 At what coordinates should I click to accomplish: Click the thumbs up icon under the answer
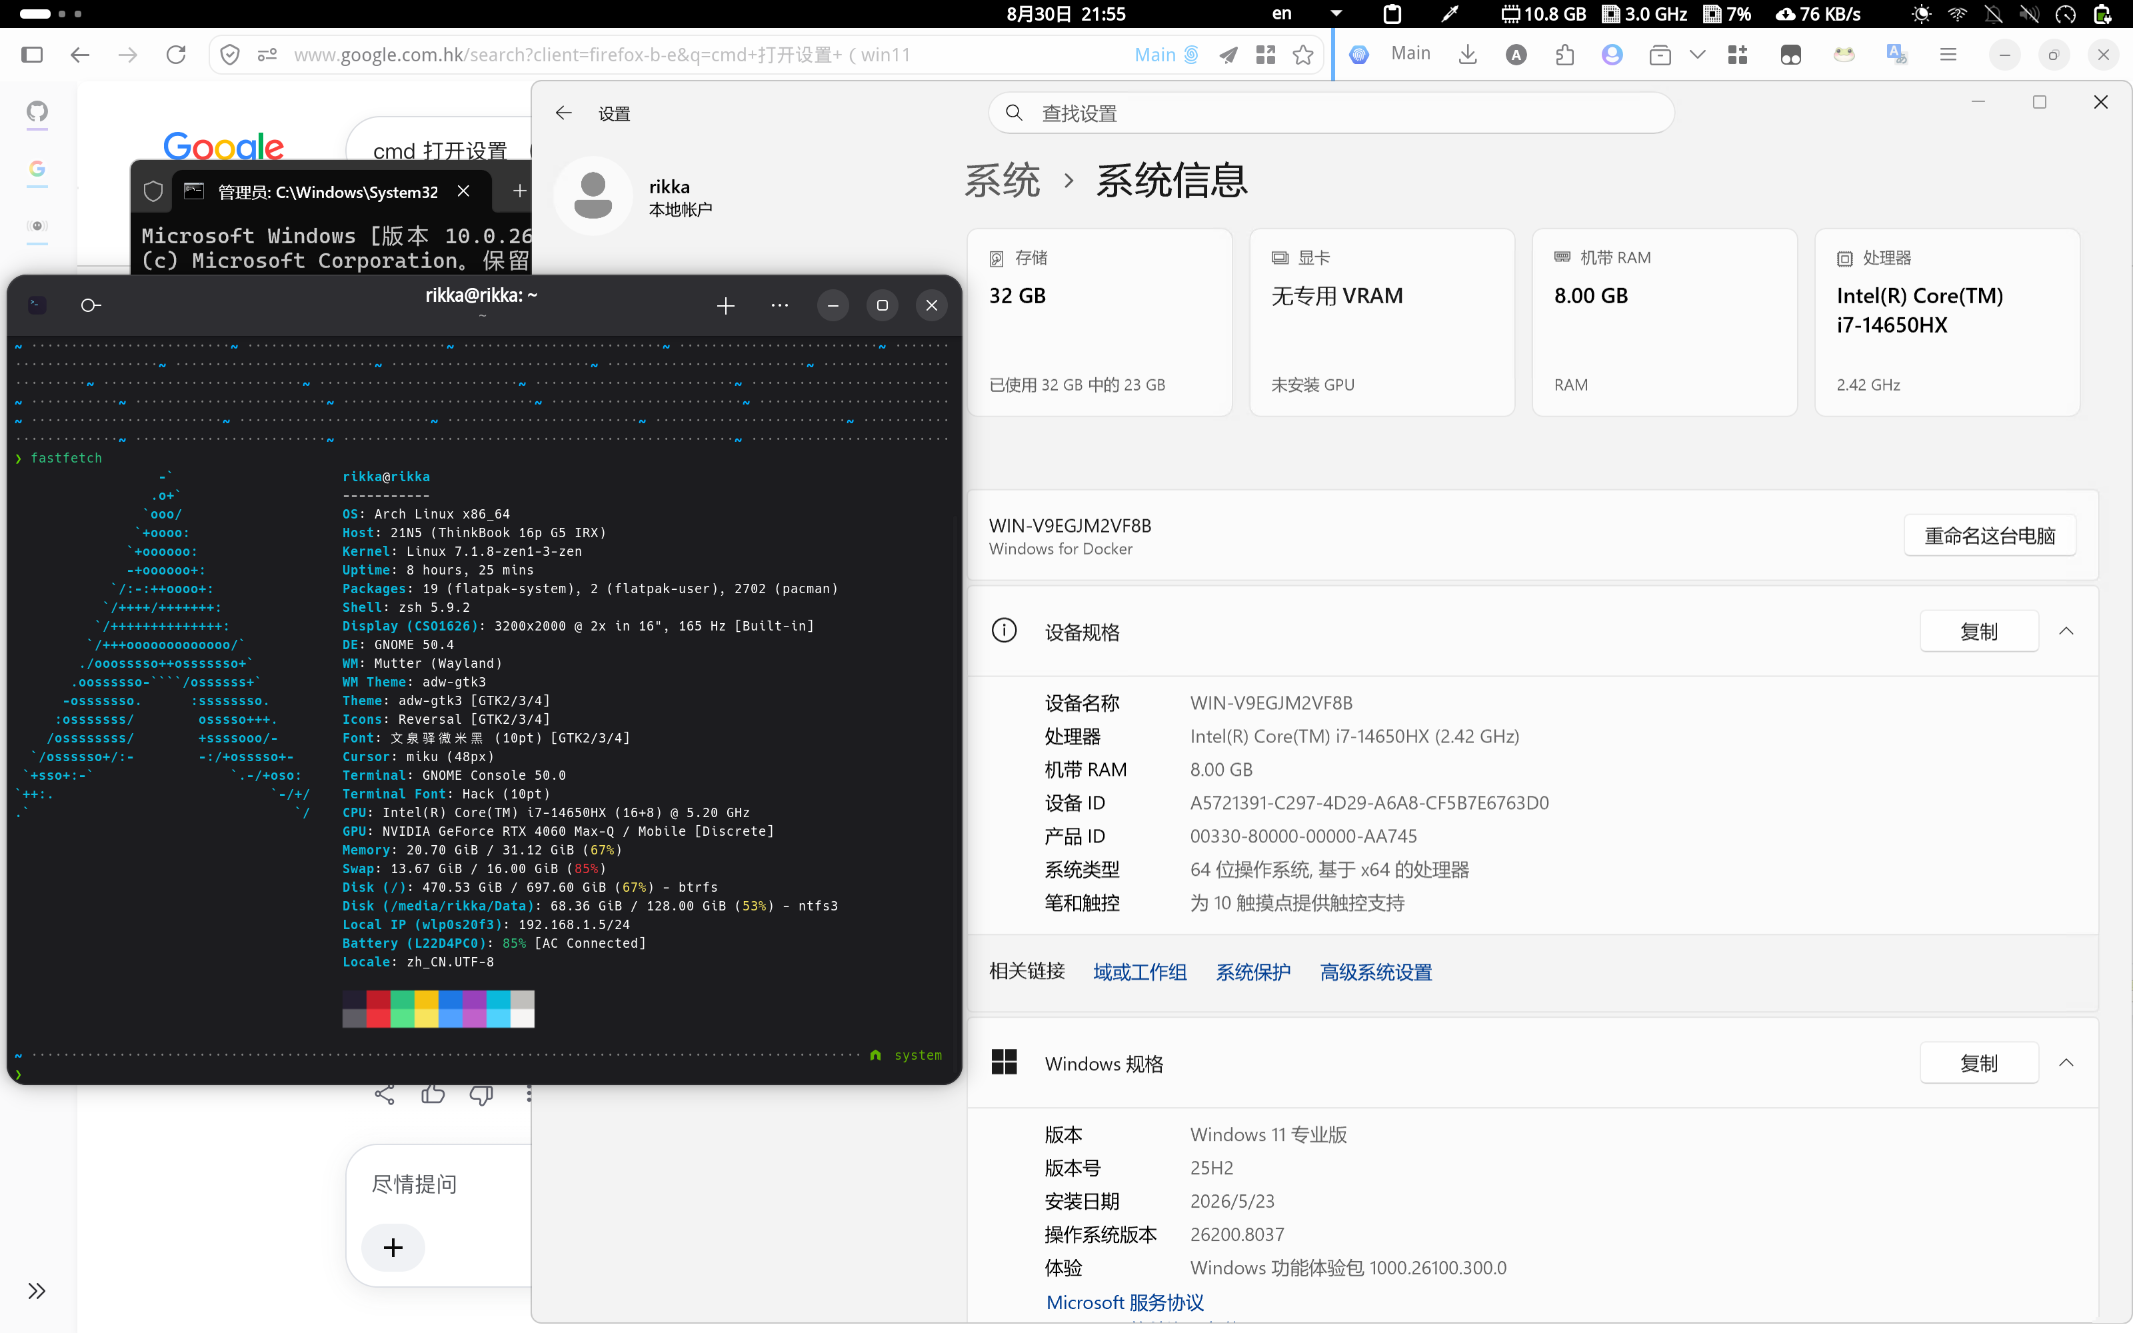click(433, 1095)
